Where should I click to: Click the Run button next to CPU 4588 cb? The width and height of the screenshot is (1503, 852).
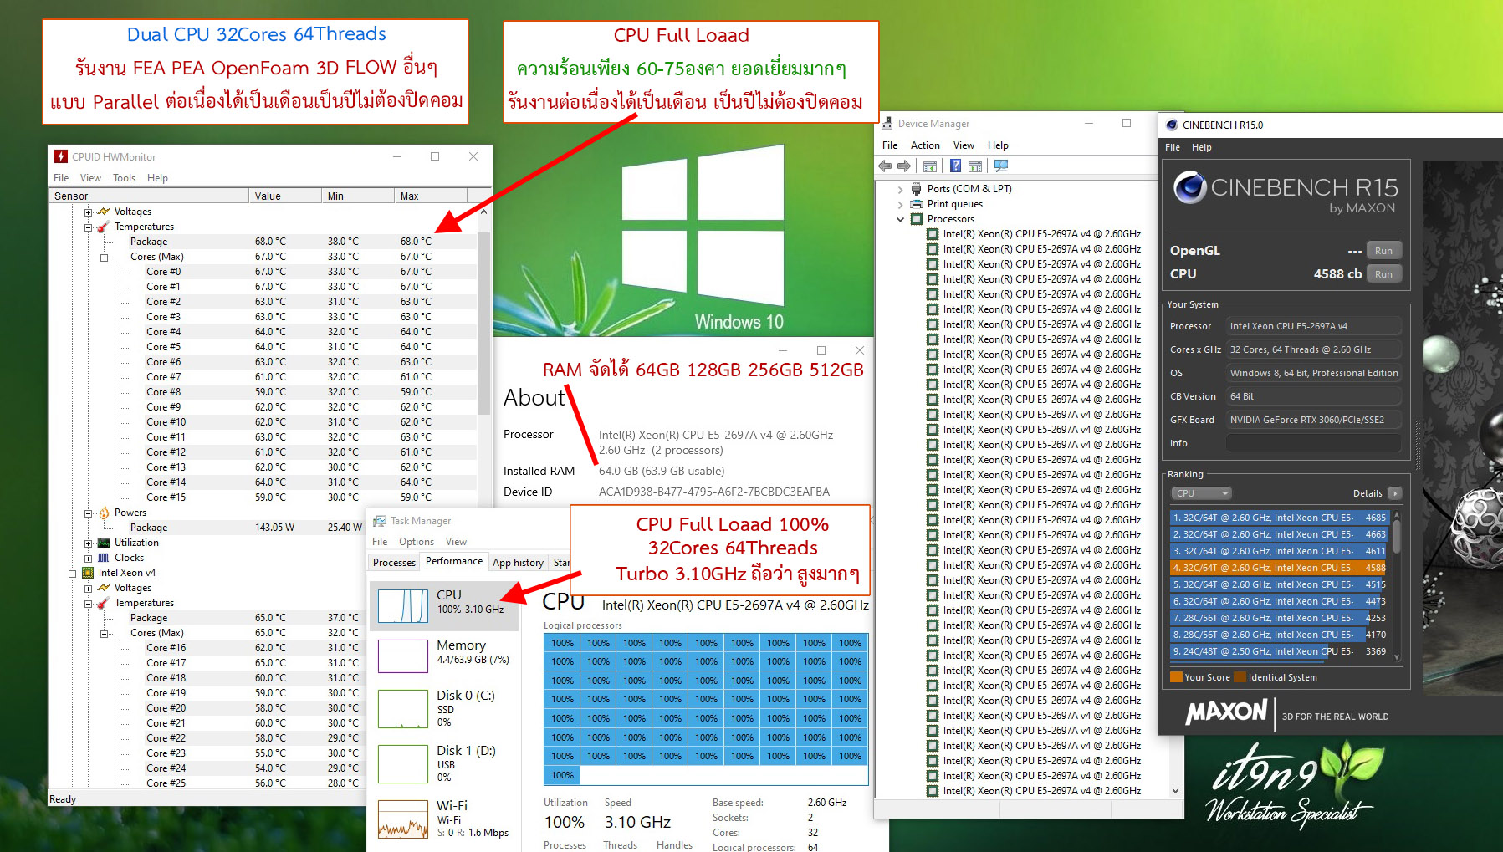[x=1383, y=274]
